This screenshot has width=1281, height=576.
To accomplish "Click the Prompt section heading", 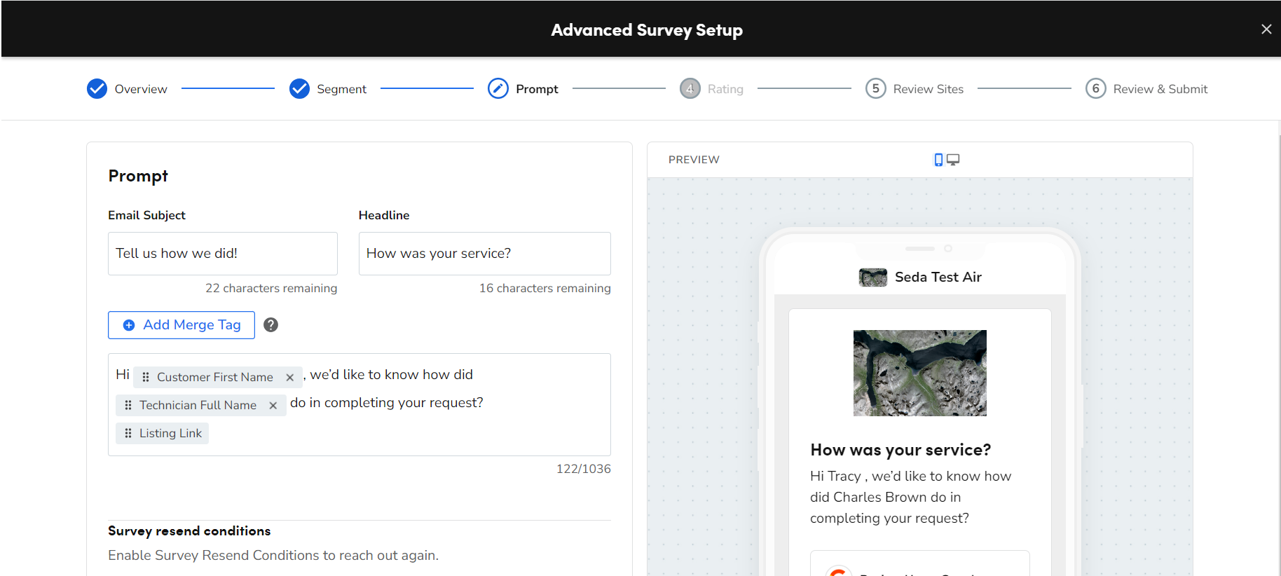I will tap(138, 176).
